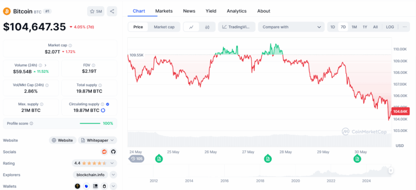Click the 104.64K current price label
The height and width of the screenshot is (190, 416).
[401, 111]
